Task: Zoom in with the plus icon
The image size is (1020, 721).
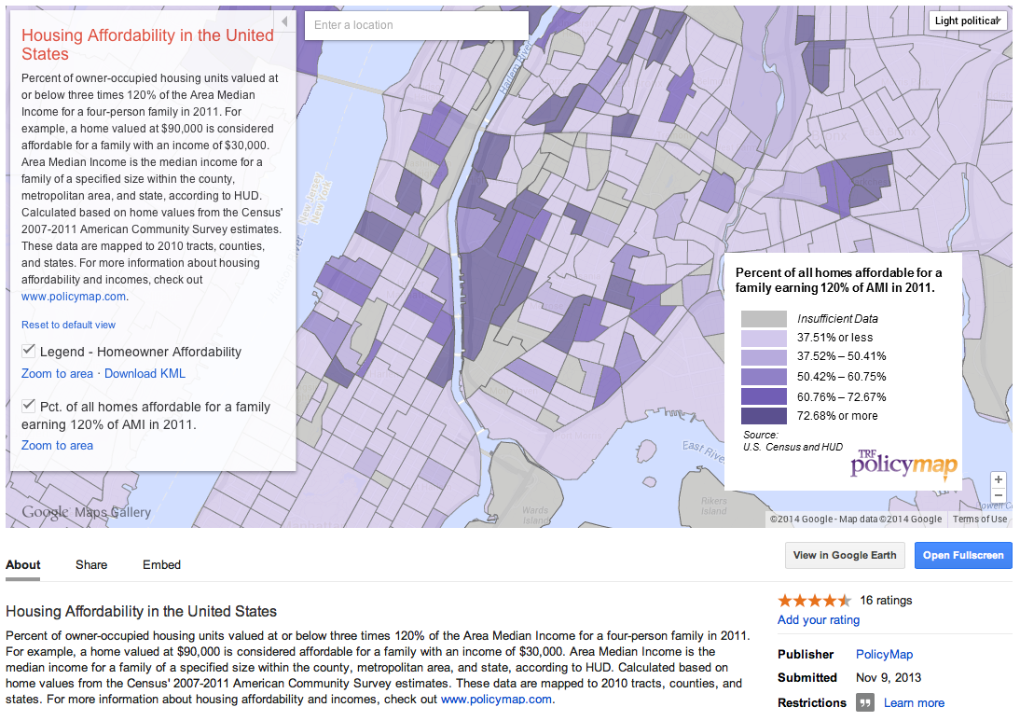Action: (x=998, y=479)
